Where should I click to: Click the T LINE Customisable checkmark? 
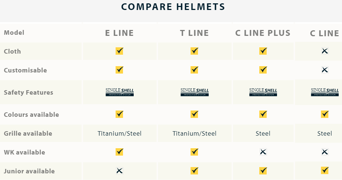click(x=195, y=69)
